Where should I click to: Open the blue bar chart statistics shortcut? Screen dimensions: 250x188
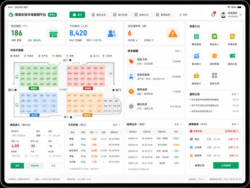[x=196, y=56]
